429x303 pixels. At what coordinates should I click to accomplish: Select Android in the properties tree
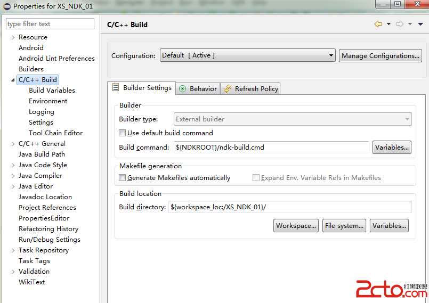(31, 48)
